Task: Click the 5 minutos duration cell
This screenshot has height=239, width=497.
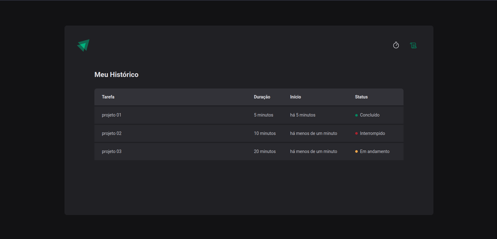Action: pyautogui.click(x=264, y=115)
